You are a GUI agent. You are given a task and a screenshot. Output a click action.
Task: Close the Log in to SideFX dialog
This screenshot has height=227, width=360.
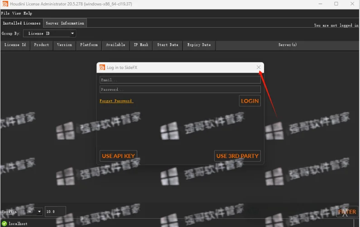[x=259, y=67]
